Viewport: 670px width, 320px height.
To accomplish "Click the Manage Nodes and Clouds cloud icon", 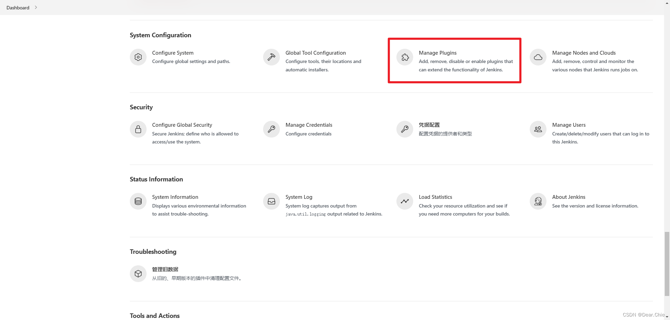I will pos(538,57).
